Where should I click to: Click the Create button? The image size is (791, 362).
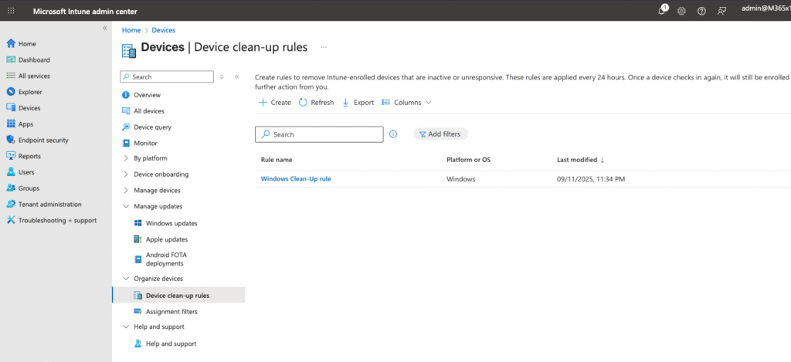pyautogui.click(x=274, y=103)
